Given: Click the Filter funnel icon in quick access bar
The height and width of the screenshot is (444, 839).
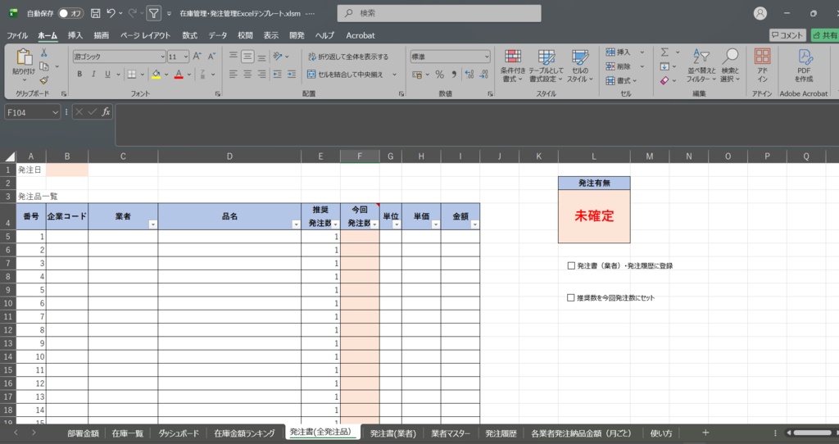Looking at the screenshot, I should pos(153,13).
